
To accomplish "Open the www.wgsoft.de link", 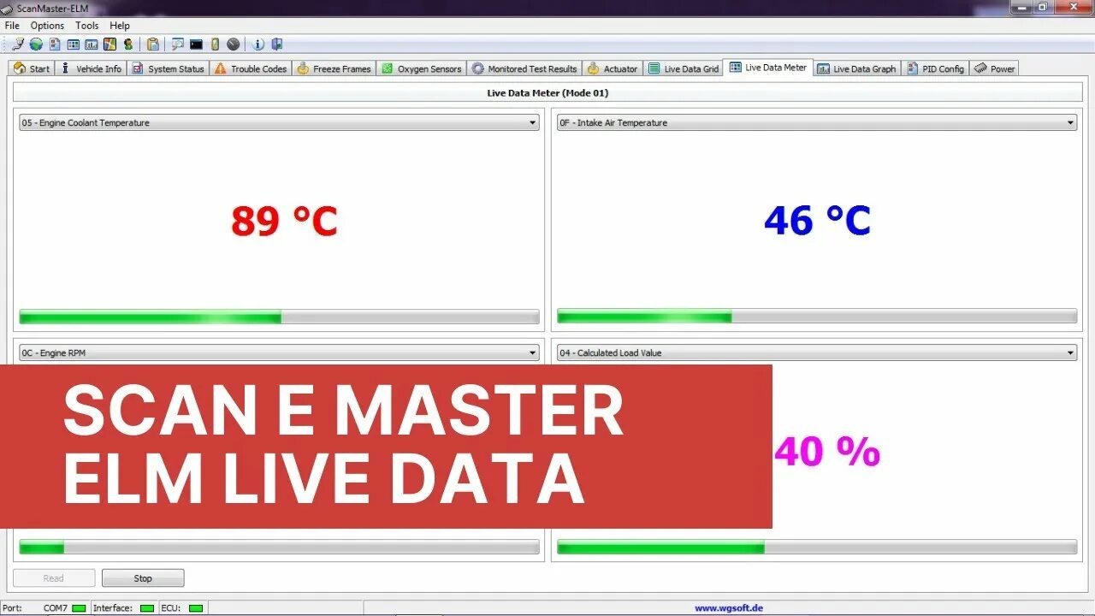I will [729, 608].
